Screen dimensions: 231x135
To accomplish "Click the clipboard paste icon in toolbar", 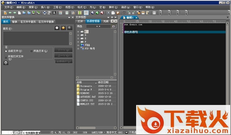I will pos(118,13).
